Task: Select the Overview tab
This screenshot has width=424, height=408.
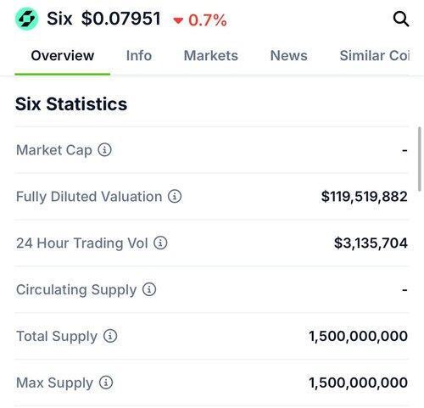Action: point(63,55)
